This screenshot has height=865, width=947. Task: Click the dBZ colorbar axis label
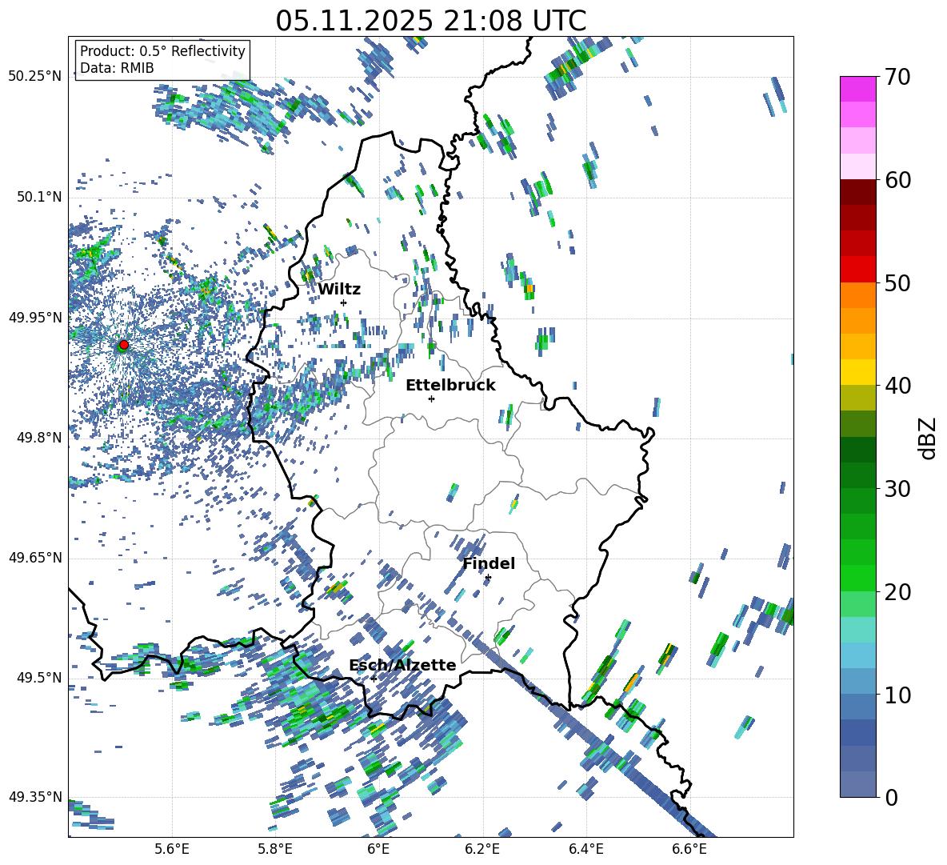(929, 438)
